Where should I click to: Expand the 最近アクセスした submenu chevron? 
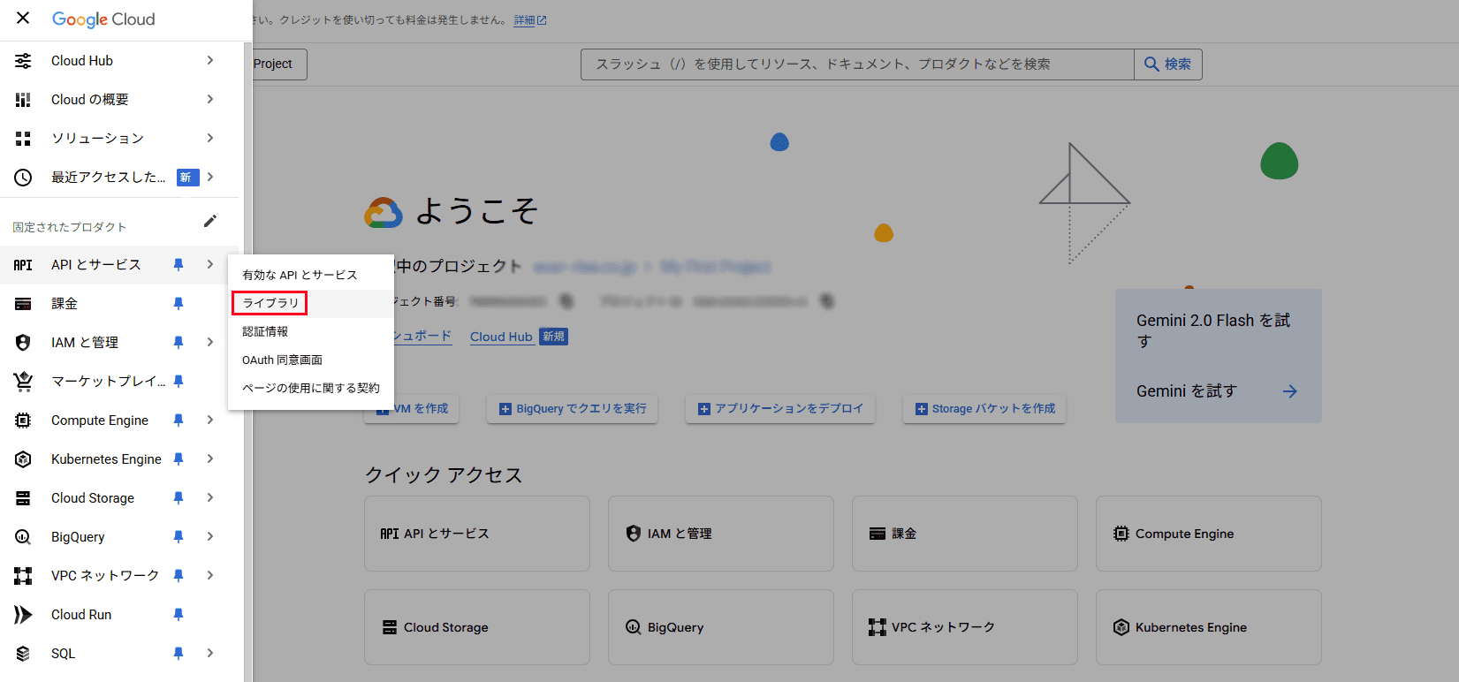click(x=210, y=177)
